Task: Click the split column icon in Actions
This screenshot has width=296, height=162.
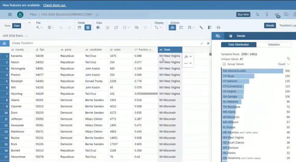Action: [218, 27]
